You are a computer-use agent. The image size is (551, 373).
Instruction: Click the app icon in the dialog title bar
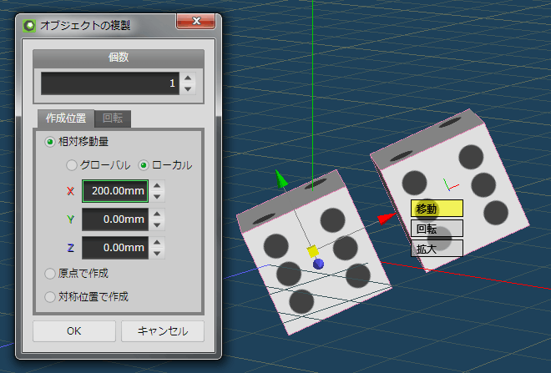point(29,26)
